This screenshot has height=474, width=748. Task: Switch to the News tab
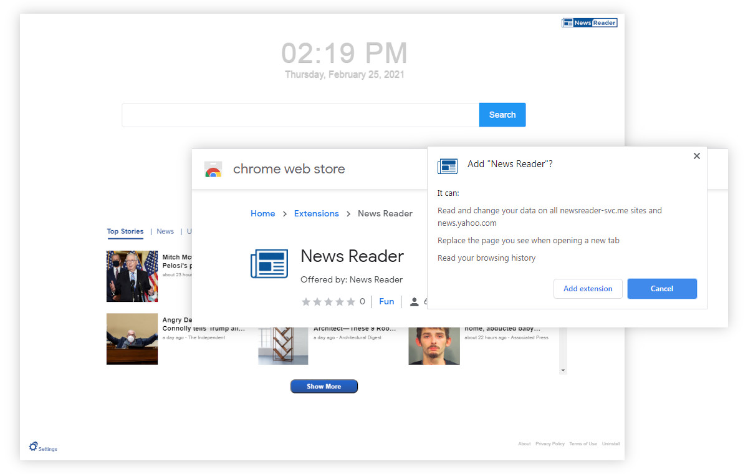coord(165,231)
